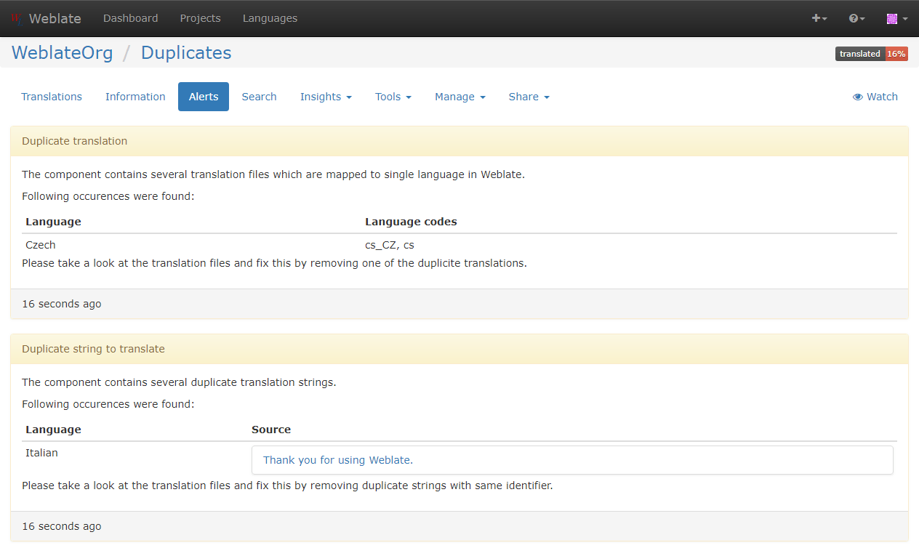The width and height of the screenshot is (919, 556).
Task: Open Projects in top navigation
Action: tap(200, 18)
